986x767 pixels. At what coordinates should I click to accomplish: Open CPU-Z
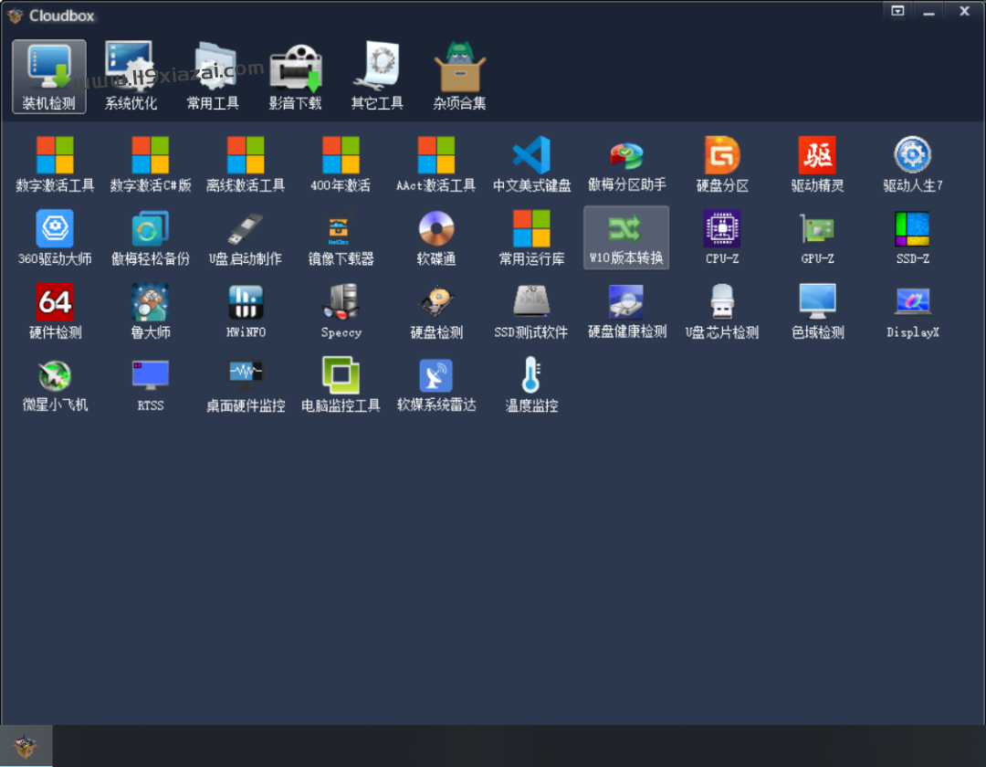(722, 237)
